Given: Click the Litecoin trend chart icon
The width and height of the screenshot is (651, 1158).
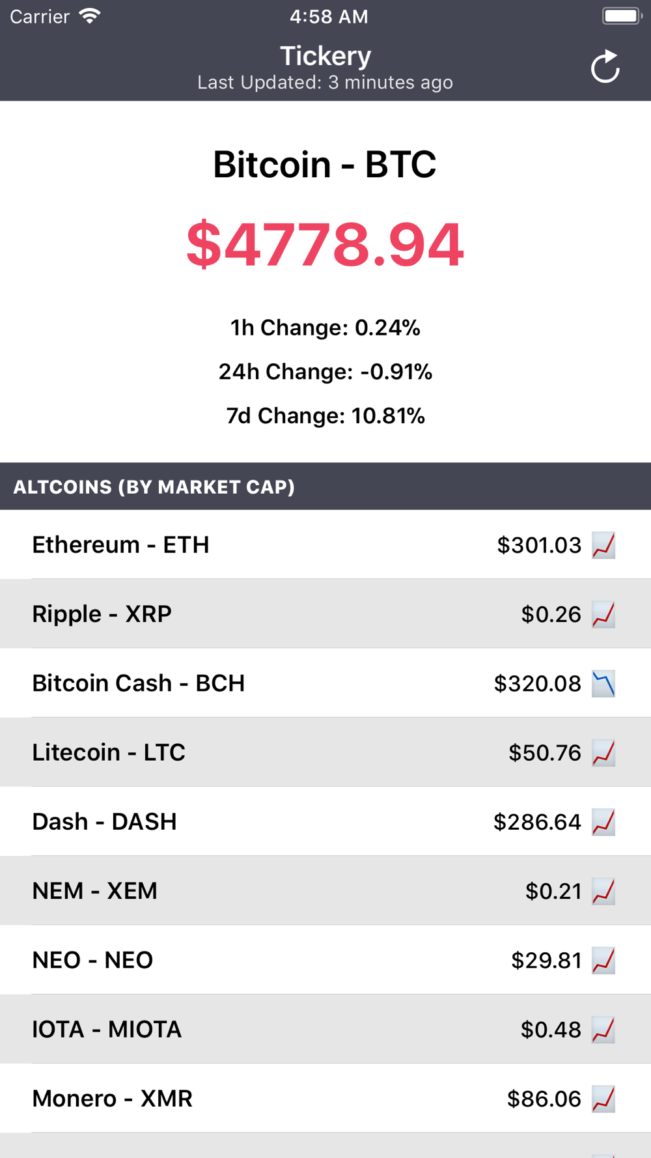Looking at the screenshot, I should [603, 753].
